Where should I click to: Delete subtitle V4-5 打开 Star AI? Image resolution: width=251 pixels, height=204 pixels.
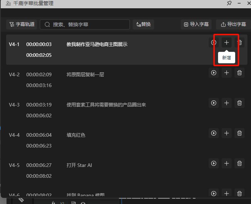tap(240, 163)
